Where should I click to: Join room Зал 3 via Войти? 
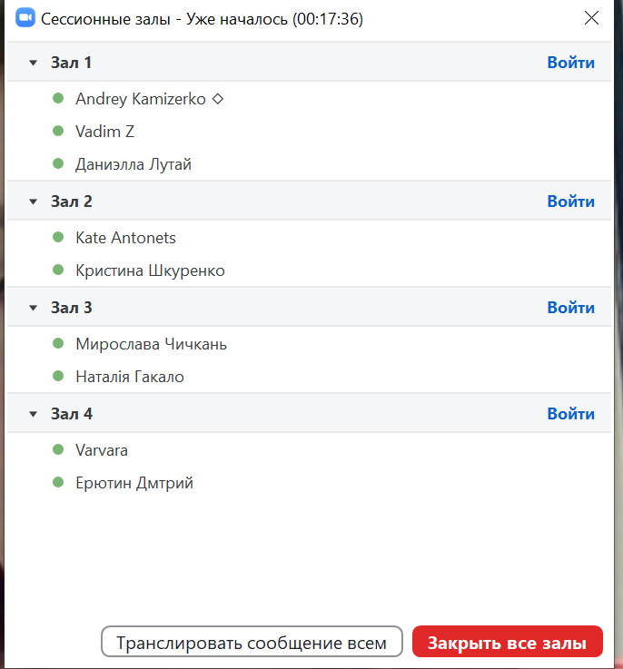click(571, 307)
